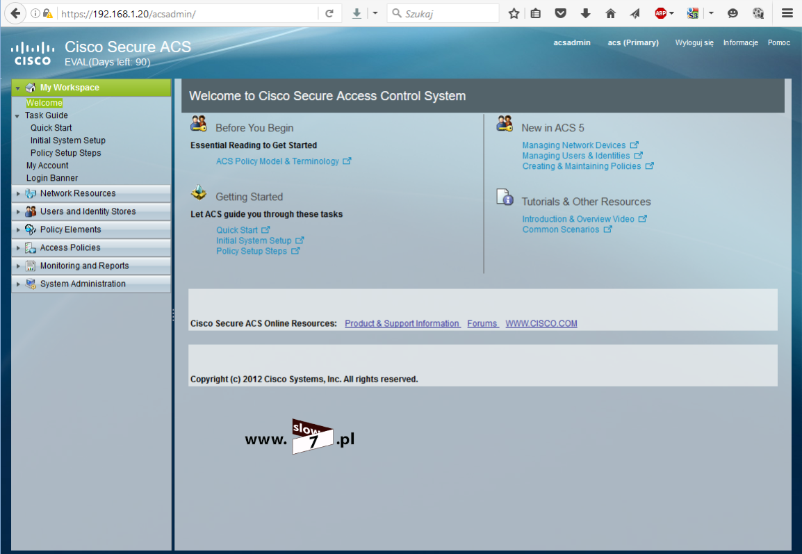Image resolution: width=802 pixels, height=554 pixels.
Task: Click the paper plane send icon
Action: [x=635, y=14]
